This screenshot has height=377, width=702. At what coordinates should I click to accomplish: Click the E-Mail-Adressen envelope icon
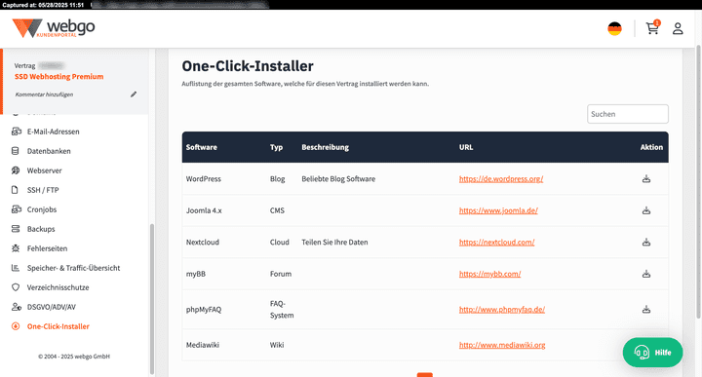click(x=17, y=132)
